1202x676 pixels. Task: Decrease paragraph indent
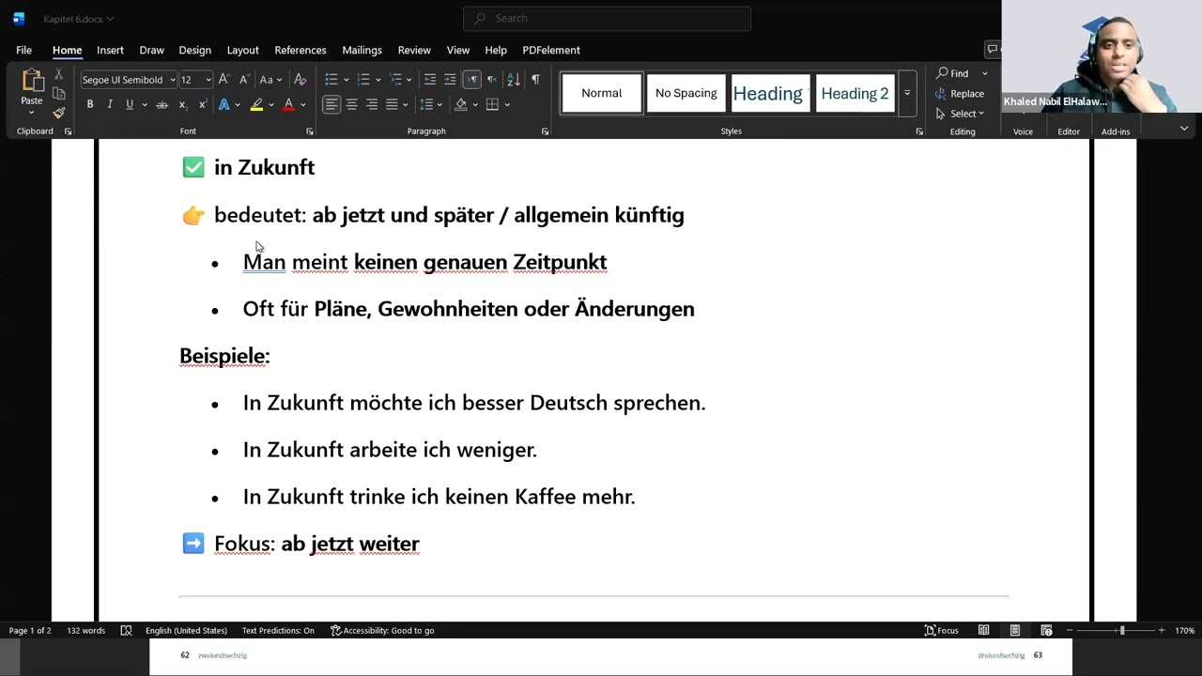(430, 80)
